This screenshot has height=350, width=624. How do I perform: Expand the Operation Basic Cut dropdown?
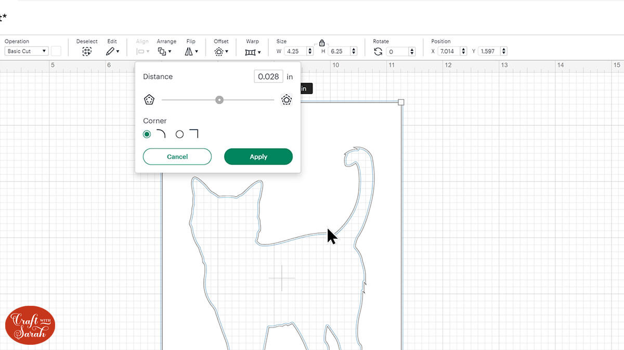(27, 51)
